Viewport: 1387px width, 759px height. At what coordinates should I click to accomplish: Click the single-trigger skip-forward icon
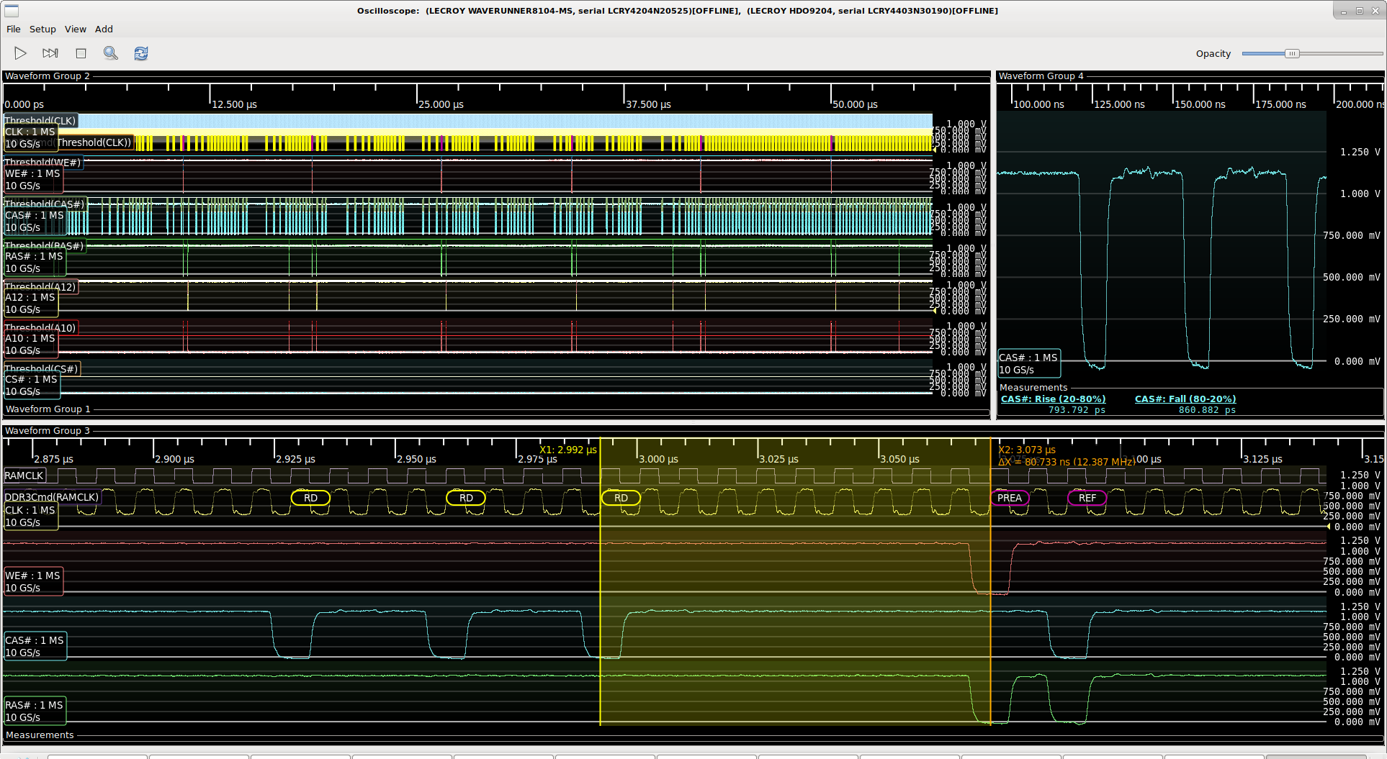pos(50,53)
